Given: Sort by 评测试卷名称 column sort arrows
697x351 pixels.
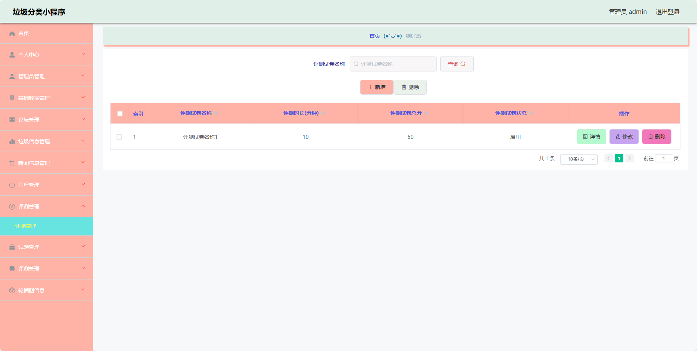Looking at the screenshot, I should click(216, 113).
